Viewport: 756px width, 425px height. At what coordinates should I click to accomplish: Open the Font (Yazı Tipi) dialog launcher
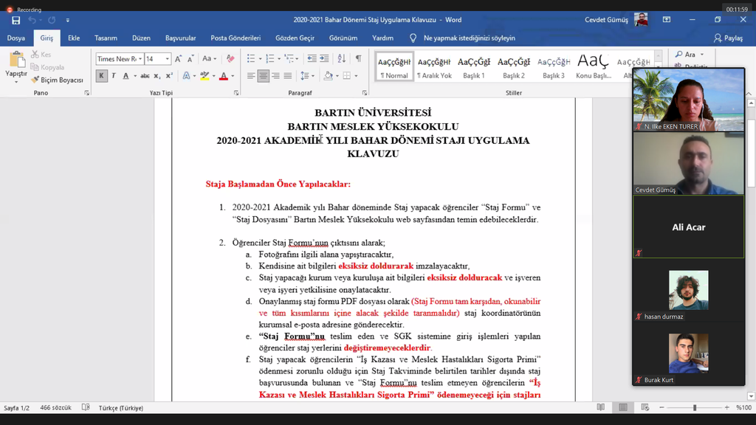236,93
